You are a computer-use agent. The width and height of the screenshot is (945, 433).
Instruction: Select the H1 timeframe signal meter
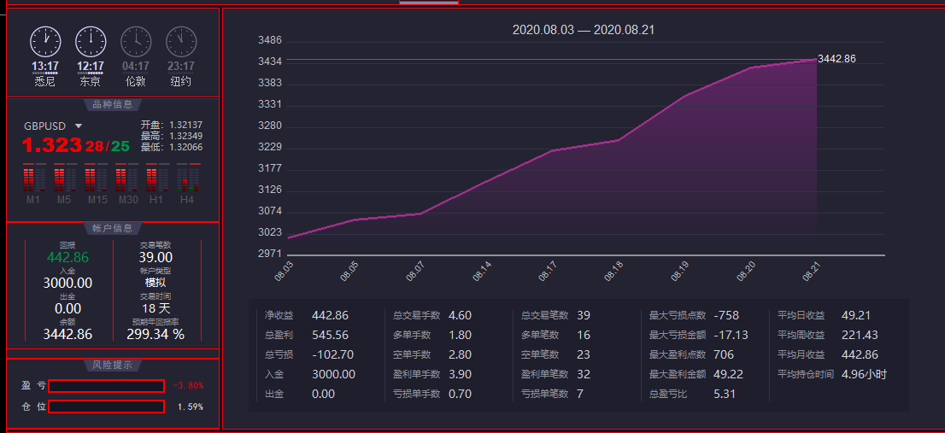coord(156,180)
